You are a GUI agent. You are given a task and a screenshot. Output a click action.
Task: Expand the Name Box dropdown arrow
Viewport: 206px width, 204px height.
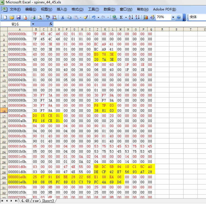(x=33, y=24)
